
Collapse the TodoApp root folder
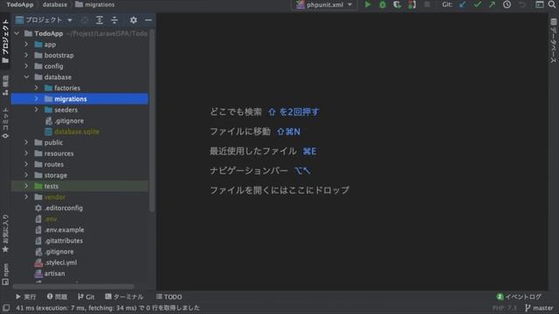click(17, 33)
